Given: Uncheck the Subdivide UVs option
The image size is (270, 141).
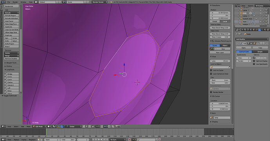Looking at the screenshot, I should point(254,58).
